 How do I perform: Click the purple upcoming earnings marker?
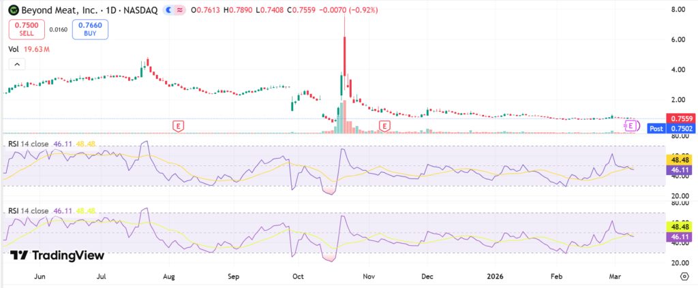pos(631,126)
